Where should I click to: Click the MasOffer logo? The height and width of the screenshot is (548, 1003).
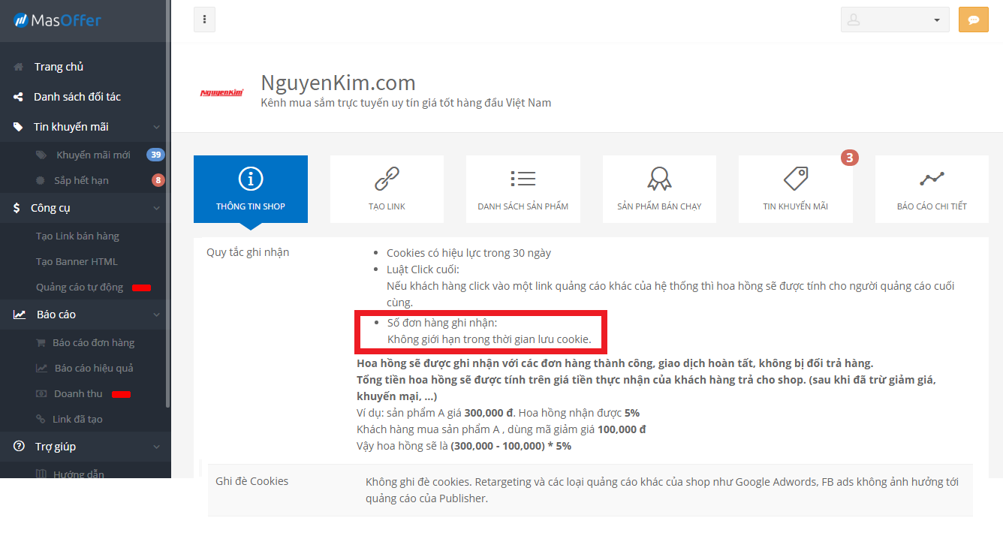click(x=57, y=20)
